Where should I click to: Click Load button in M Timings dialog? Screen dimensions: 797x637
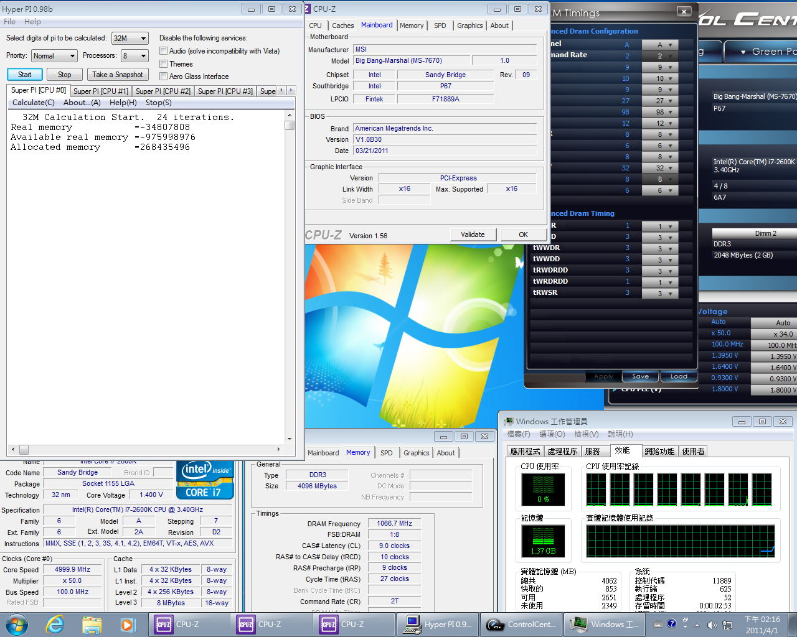point(679,376)
